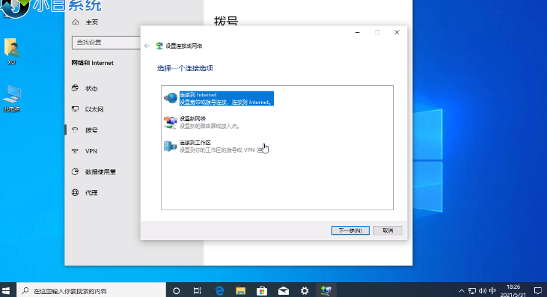The width and height of the screenshot is (547, 297).
Task: Go back using the wizard back arrow
Action: point(147,46)
